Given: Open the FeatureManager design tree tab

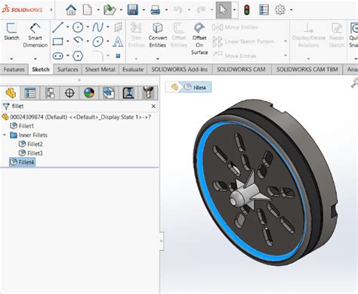Looking at the screenshot, I should (x=11, y=93).
